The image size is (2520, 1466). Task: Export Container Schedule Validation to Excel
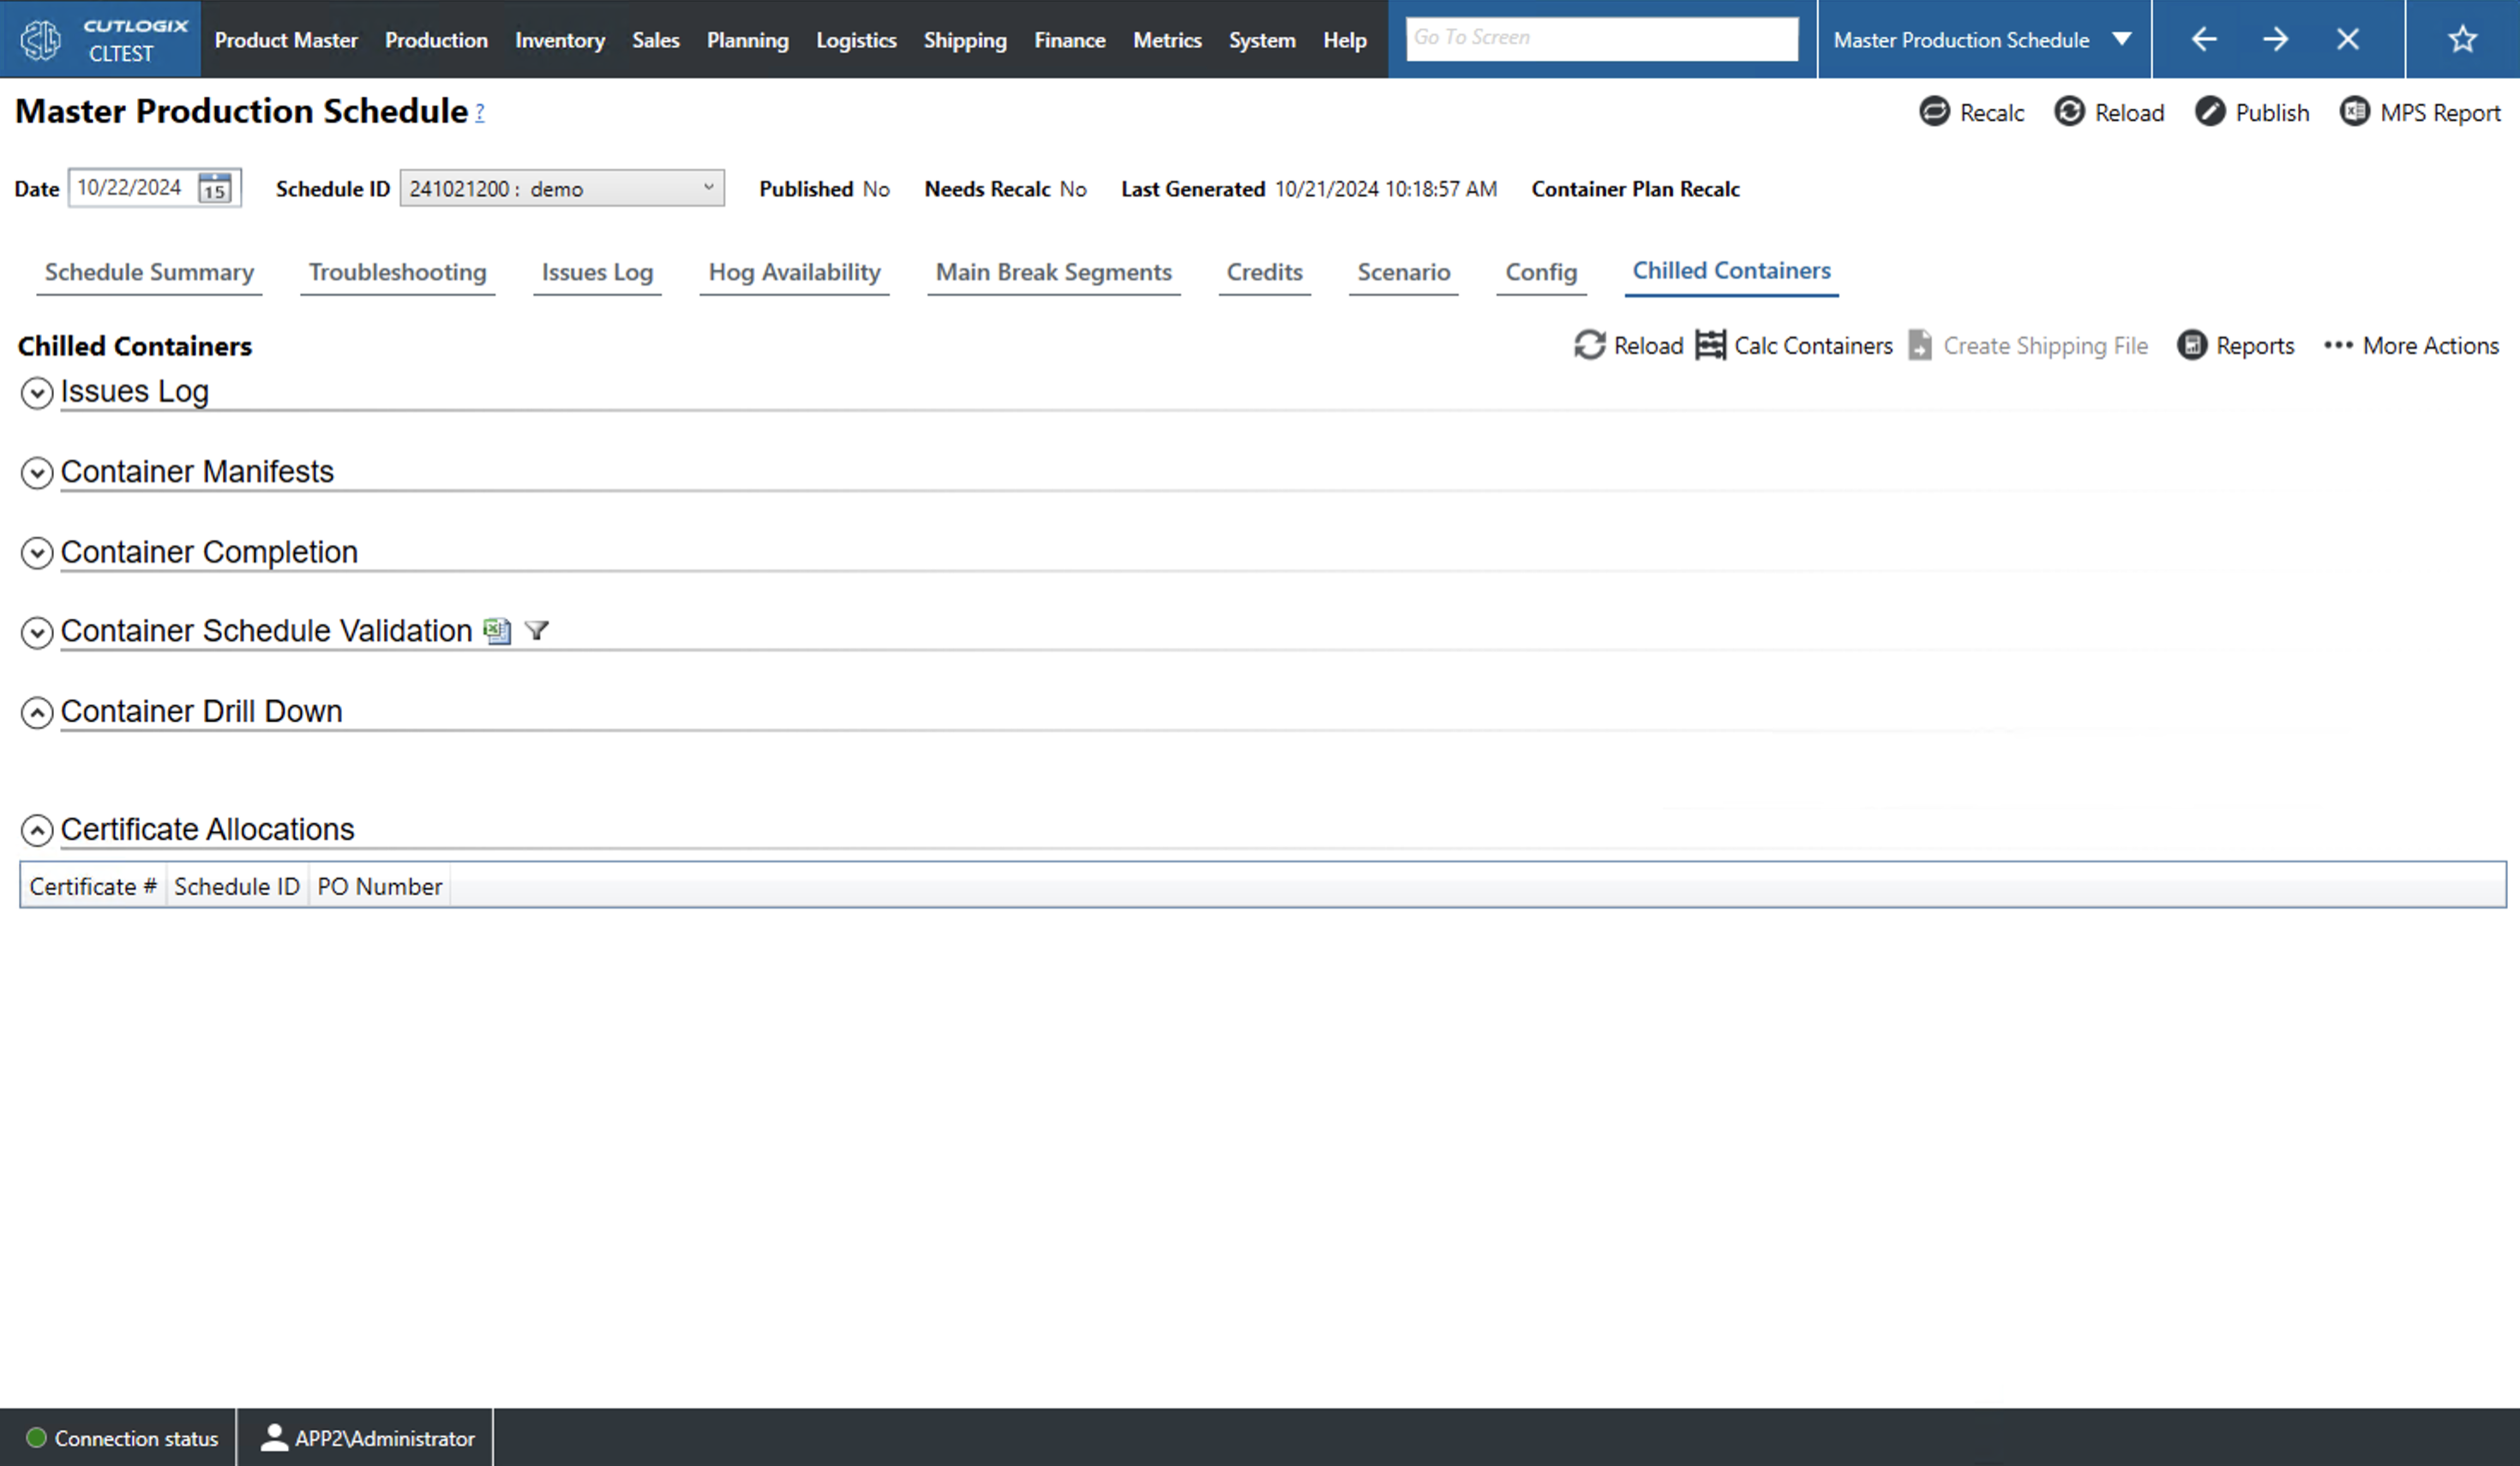tap(497, 631)
